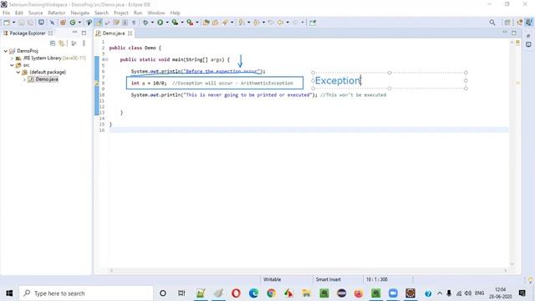Click the Back navigation arrow
The width and height of the screenshot is (535, 301).
tap(280, 23)
